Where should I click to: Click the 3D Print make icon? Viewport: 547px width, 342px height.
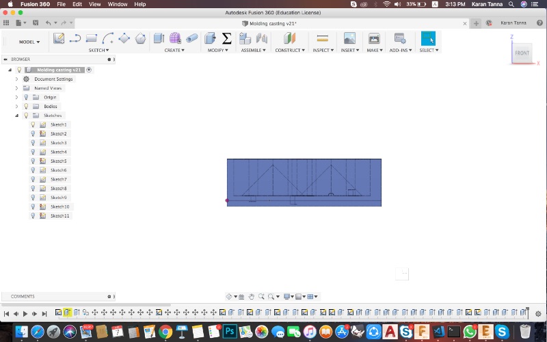pos(374,38)
